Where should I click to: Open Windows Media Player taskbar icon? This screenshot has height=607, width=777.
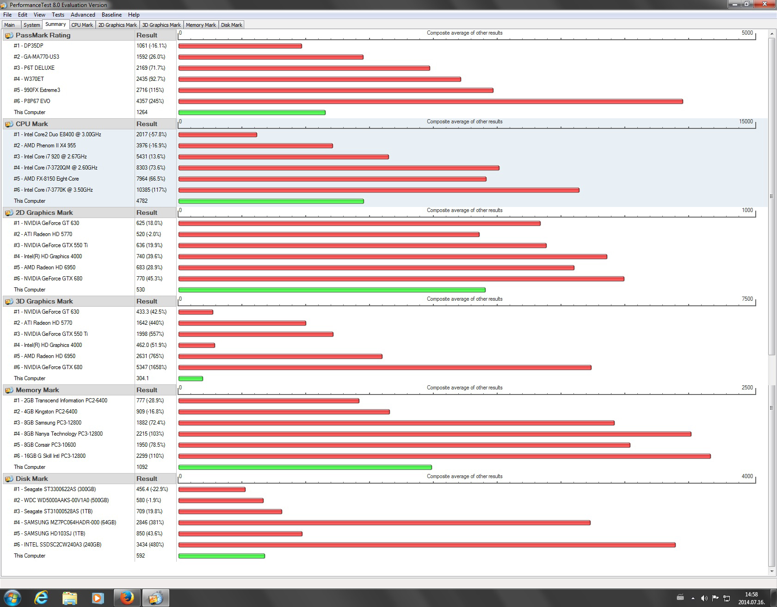pyautogui.click(x=98, y=598)
